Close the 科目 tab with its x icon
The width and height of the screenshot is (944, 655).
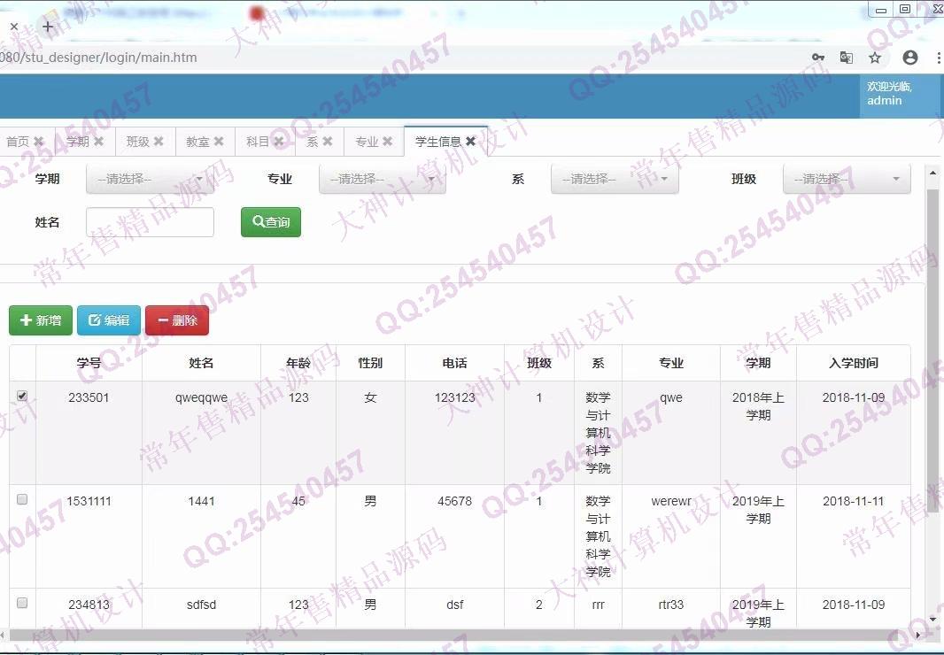[279, 141]
